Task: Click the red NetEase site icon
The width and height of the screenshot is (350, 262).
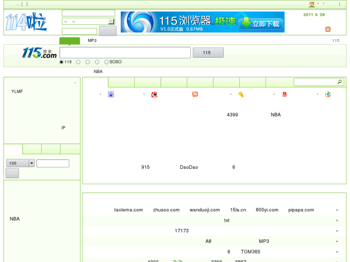Action: pos(285,94)
